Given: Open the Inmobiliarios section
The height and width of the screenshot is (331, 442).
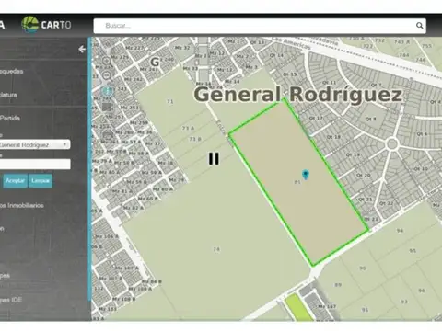Looking at the screenshot, I should 21,205.
